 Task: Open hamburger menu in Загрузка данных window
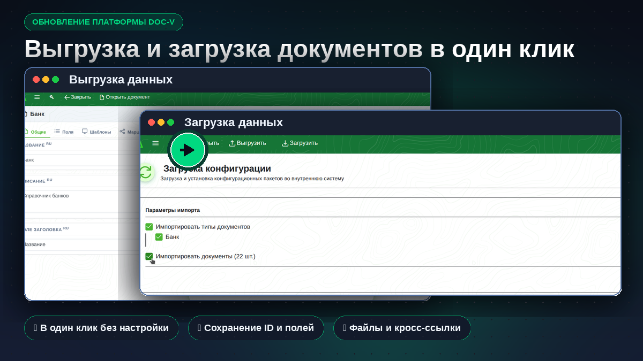(155, 143)
